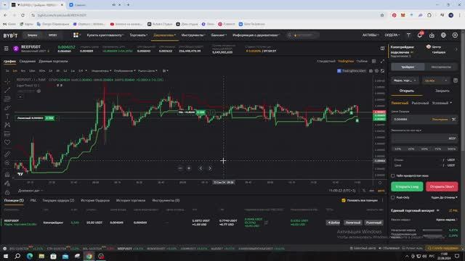Select the 100% quantity slider option
Screen dimensions: 465x261
pos(452,149)
